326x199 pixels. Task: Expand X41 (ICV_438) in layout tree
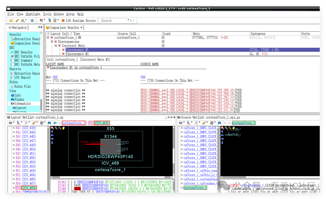14,128
